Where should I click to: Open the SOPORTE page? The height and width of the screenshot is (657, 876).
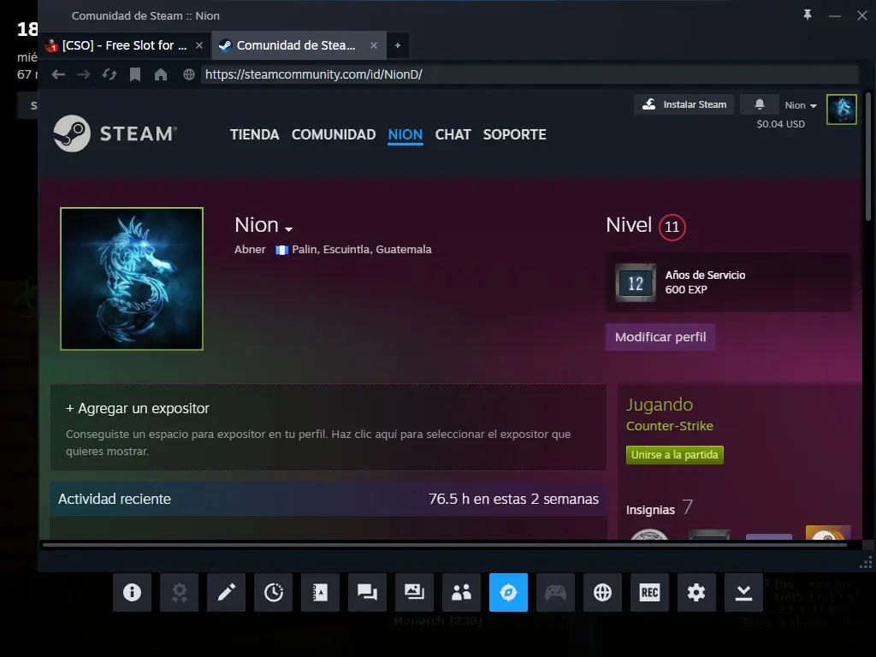click(x=514, y=134)
